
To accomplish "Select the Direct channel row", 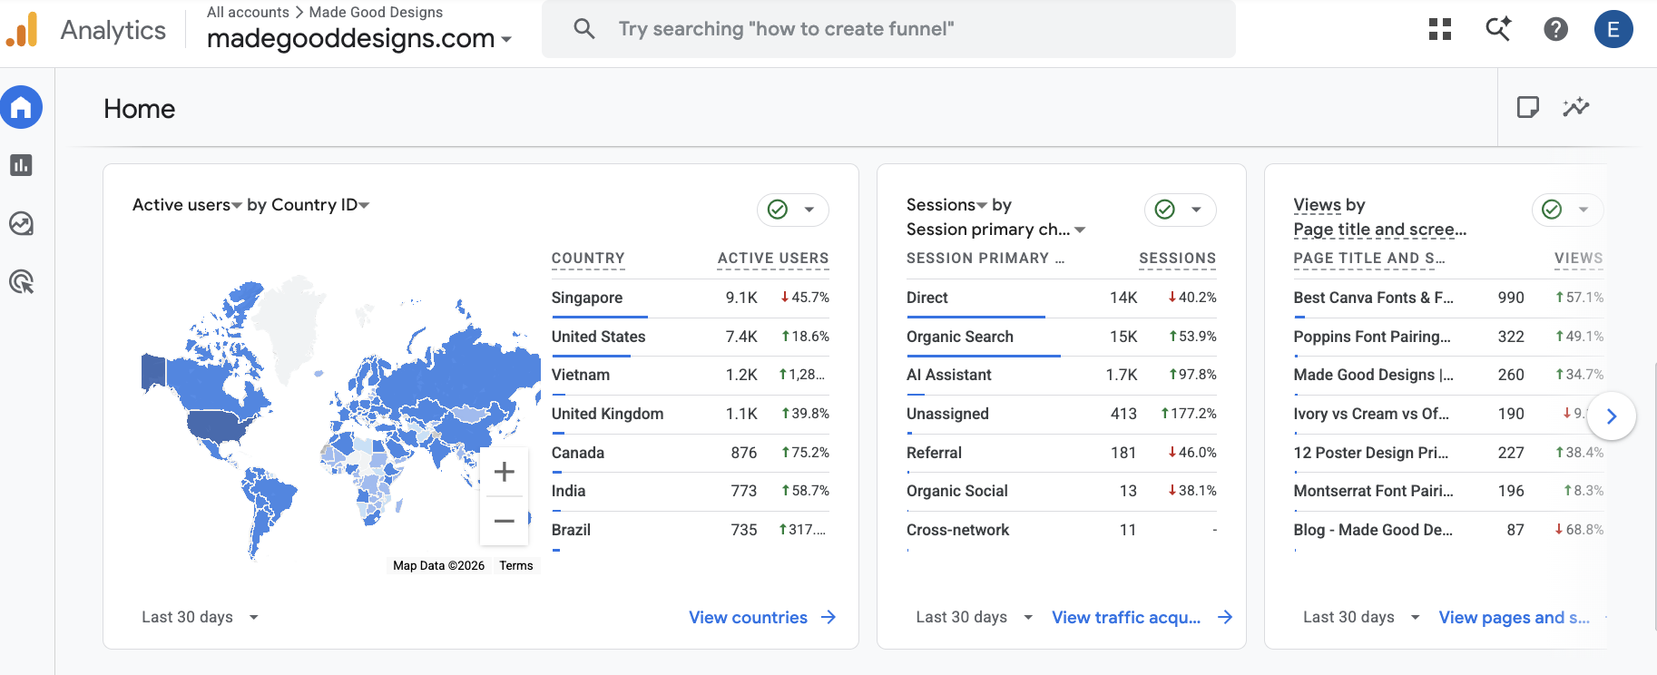I will click(x=1062, y=298).
